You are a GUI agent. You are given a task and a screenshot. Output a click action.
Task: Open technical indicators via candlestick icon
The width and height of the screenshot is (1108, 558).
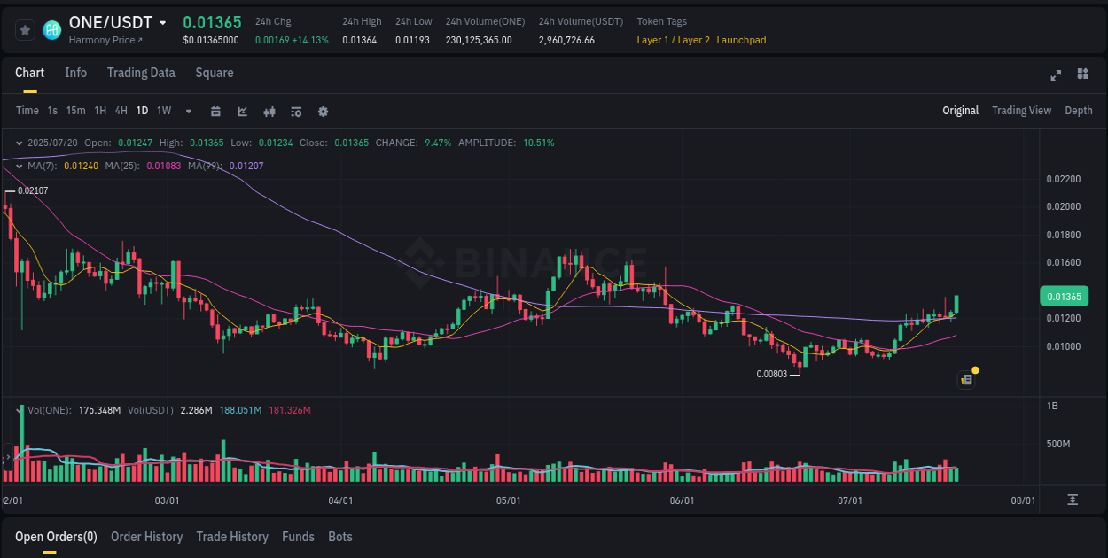click(269, 112)
